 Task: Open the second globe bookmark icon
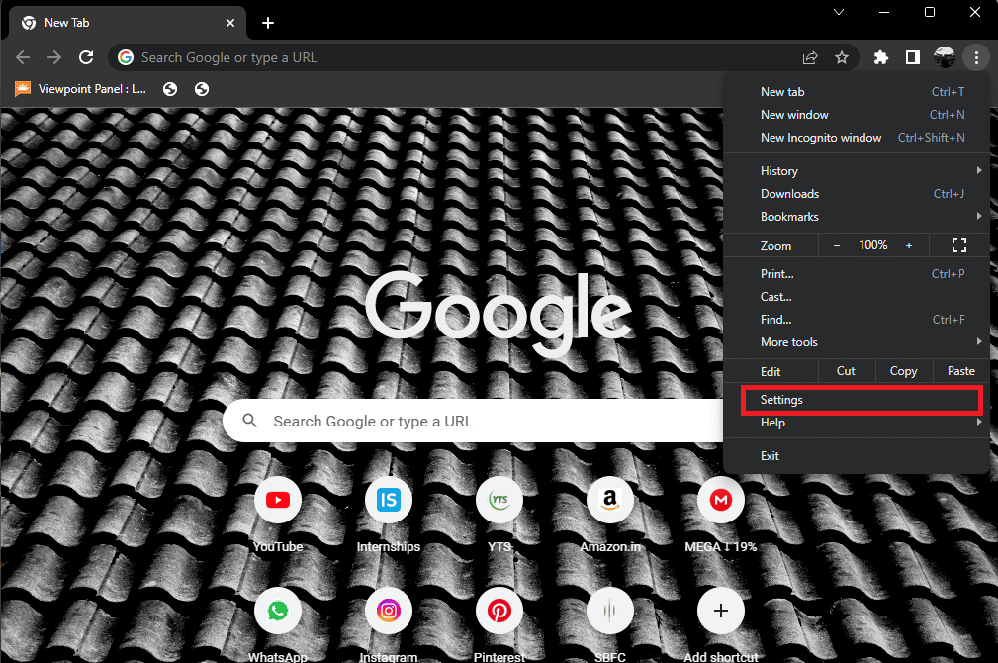[202, 89]
